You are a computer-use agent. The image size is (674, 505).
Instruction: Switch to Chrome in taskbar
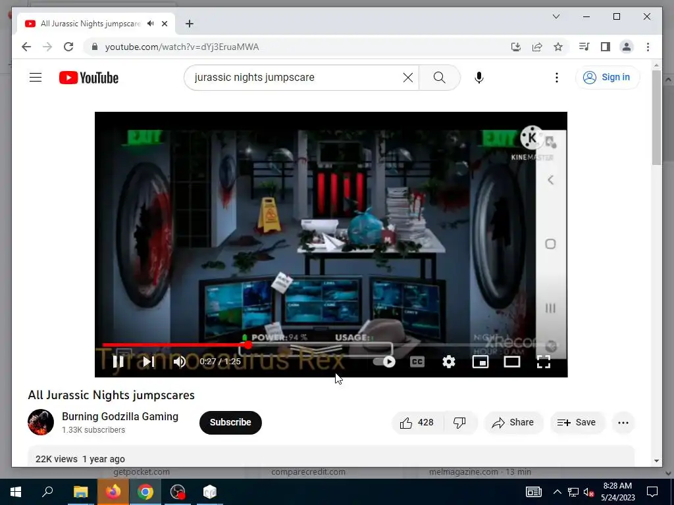coord(145,492)
